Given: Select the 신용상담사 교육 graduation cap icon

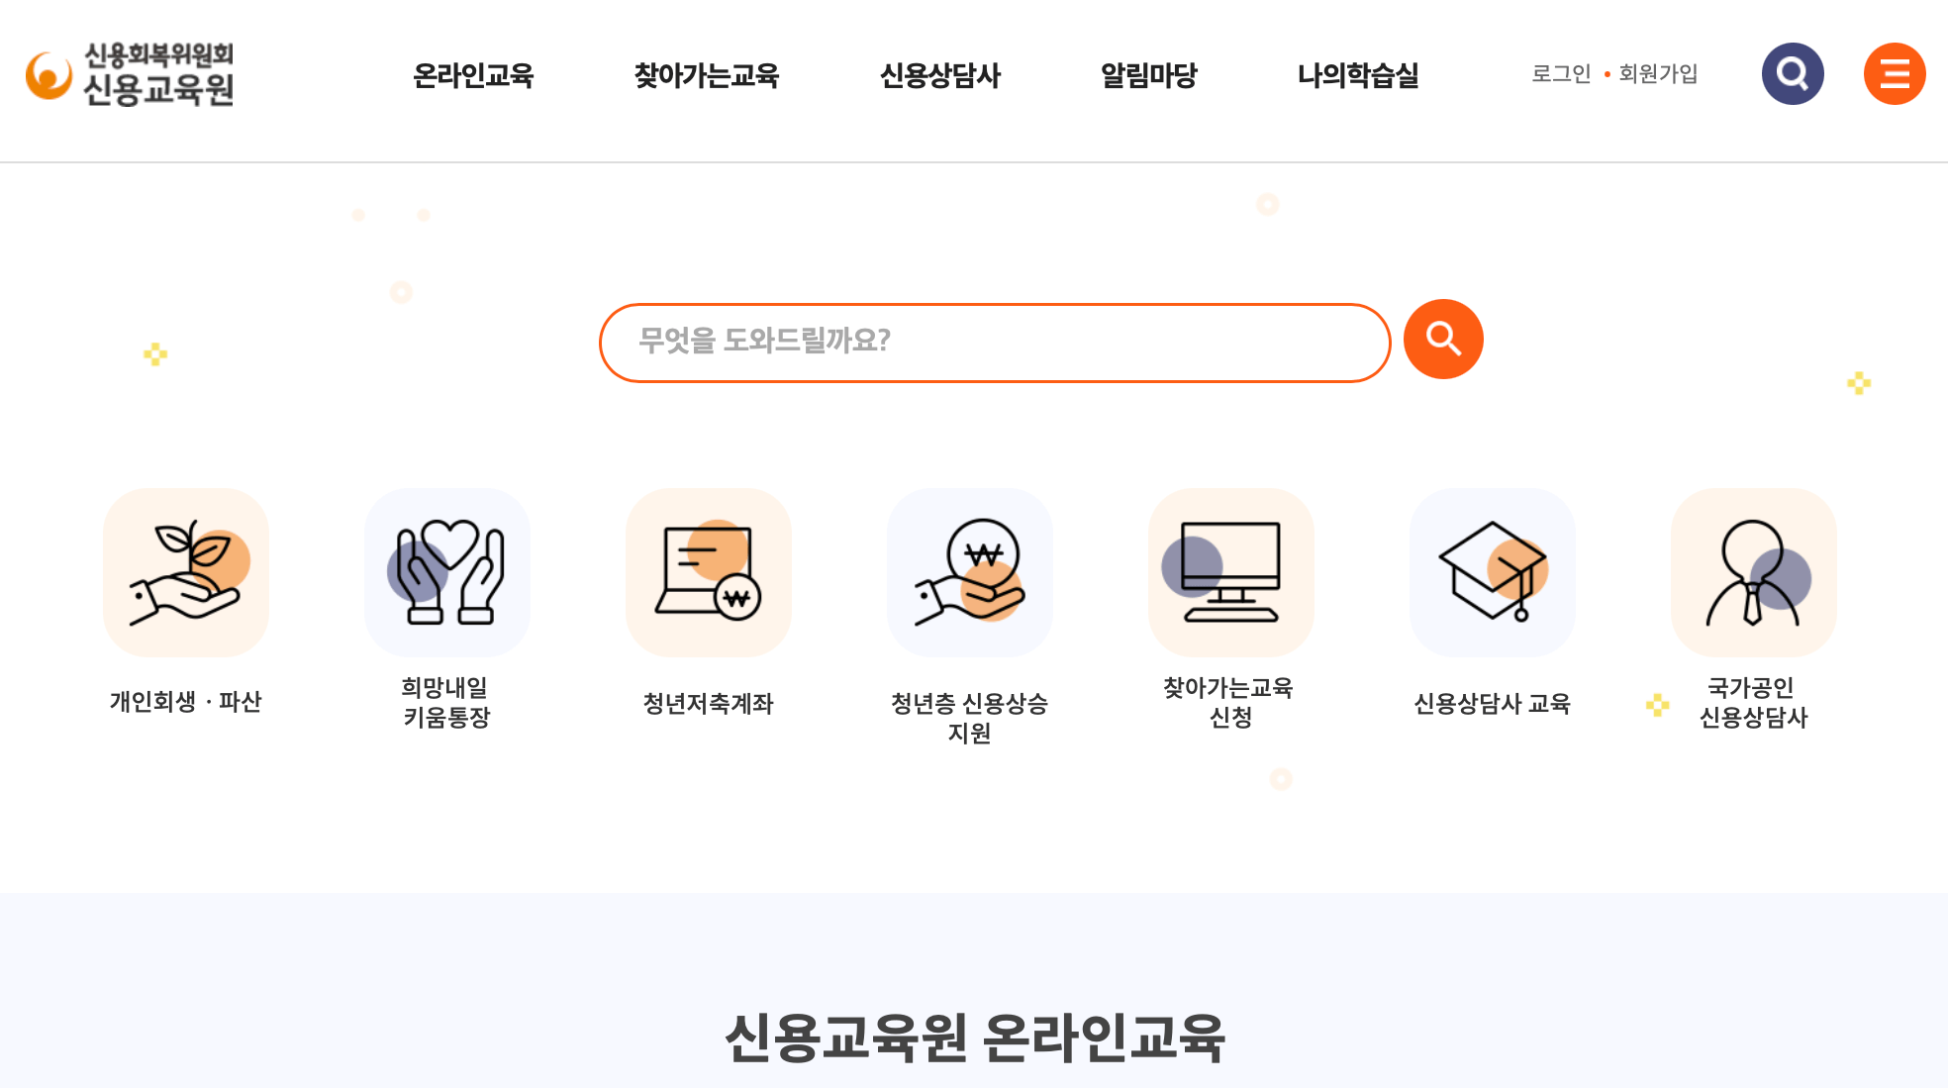Looking at the screenshot, I should 1492,572.
